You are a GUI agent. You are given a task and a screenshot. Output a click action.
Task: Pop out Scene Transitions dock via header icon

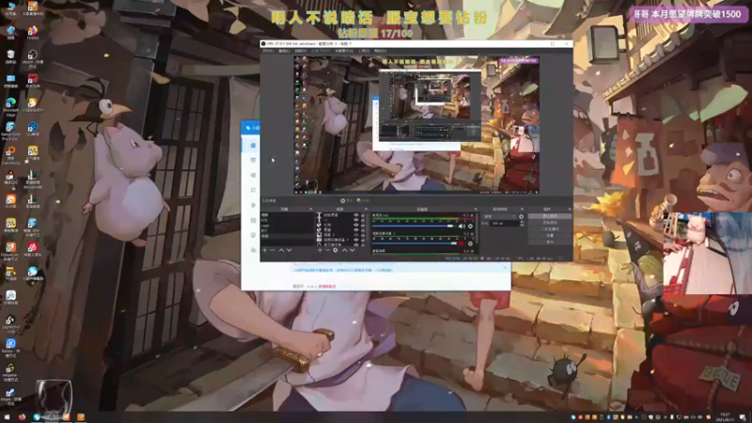[x=523, y=209]
